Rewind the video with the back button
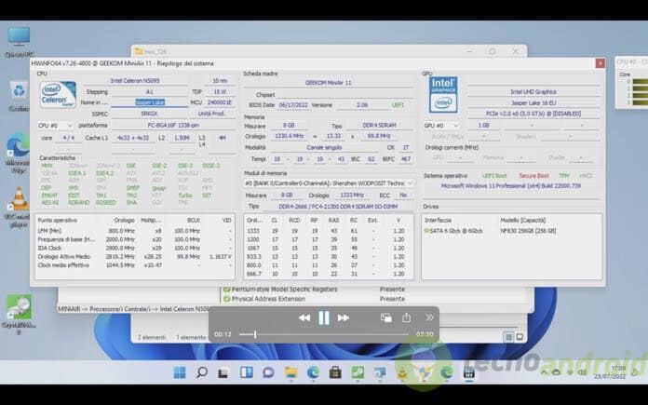The height and width of the screenshot is (405, 648). [x=304, y=317]
